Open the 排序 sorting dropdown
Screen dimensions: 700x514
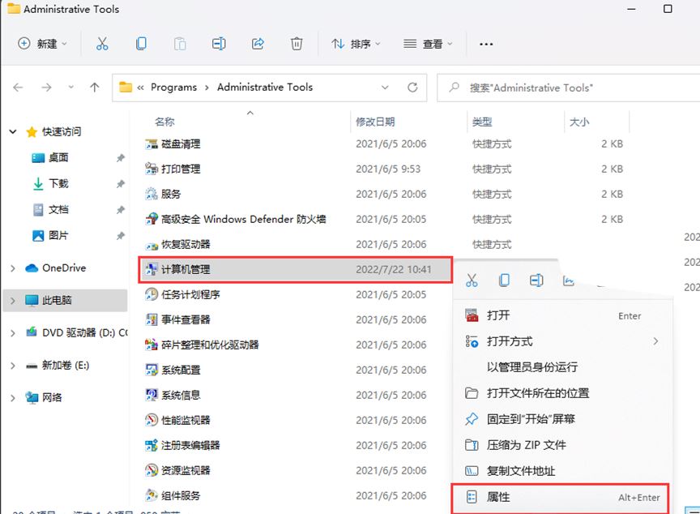tap(356, 44)
